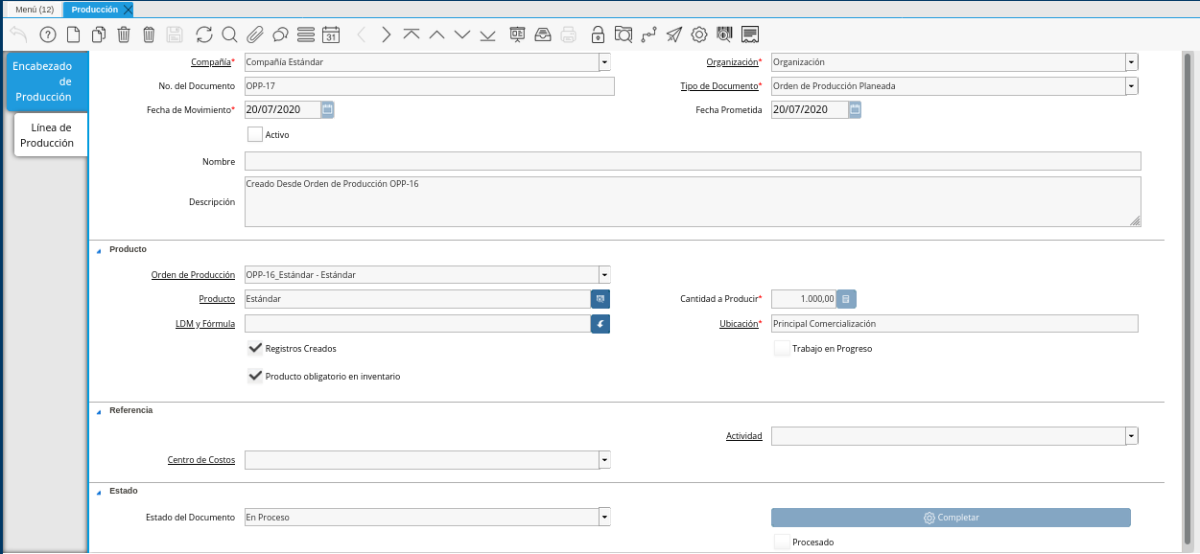This screenshot has width=1200, height=554.
Task: Switch to Línea de Producción tab
Action: pos(52,135)
